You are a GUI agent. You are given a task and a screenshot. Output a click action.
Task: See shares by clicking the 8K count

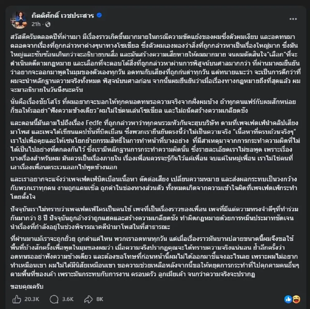99,299
